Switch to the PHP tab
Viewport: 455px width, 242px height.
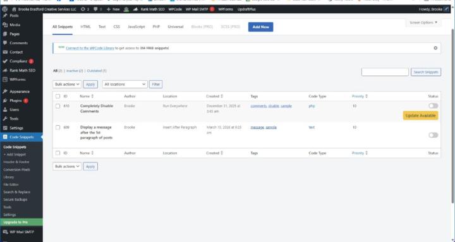click(x=157, y=27)
